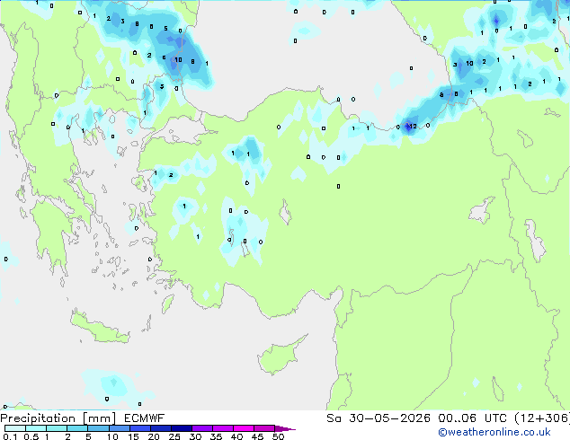The image size is (570, 440).
Task: Click the 'Precipitation [mm]' title text
Action: [x=58, y=418]
